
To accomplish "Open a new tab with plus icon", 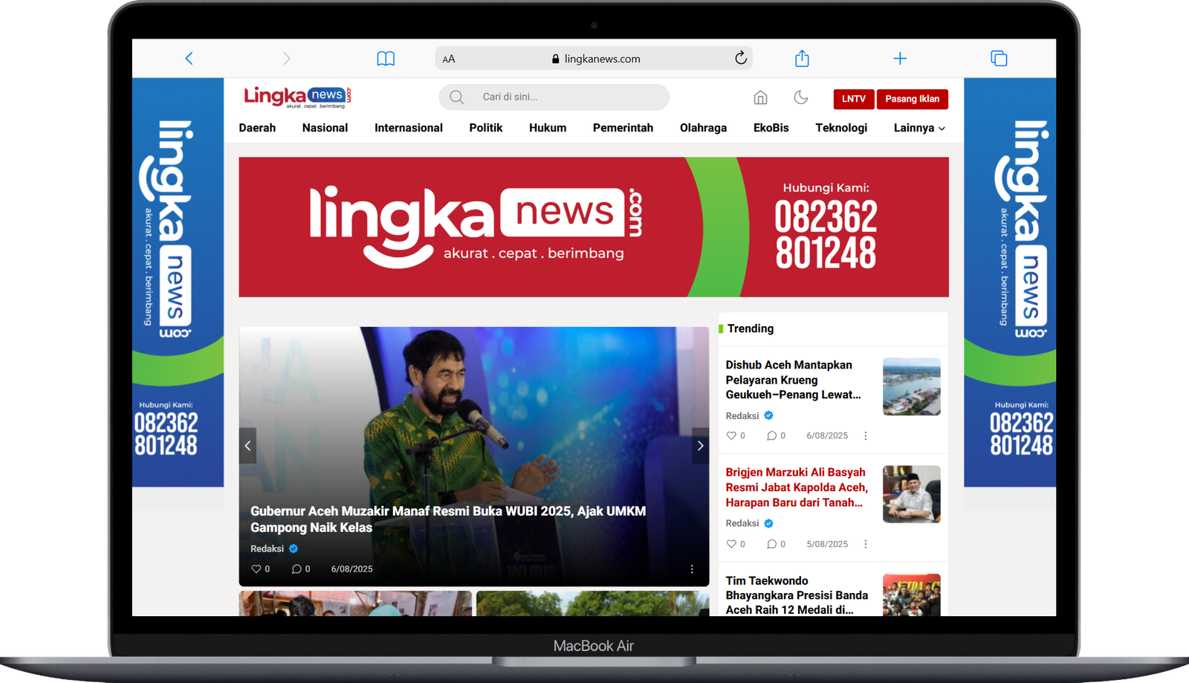I will [x=899, y=59].
